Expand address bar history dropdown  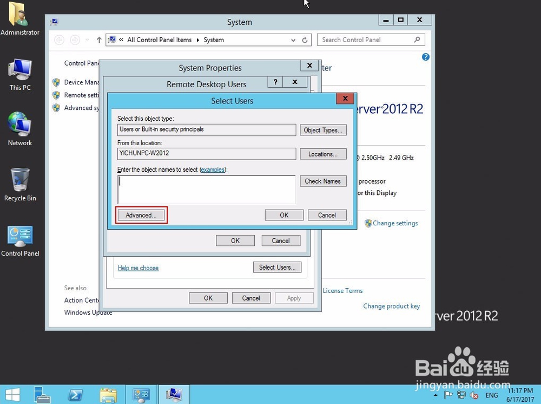pyautogui.click(x=293, y=40)
